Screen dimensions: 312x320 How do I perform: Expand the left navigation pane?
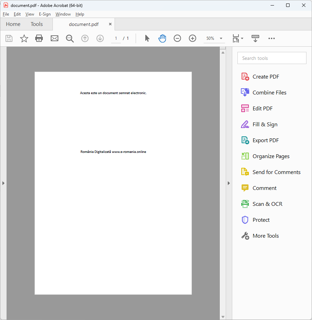tap(3, 183)
